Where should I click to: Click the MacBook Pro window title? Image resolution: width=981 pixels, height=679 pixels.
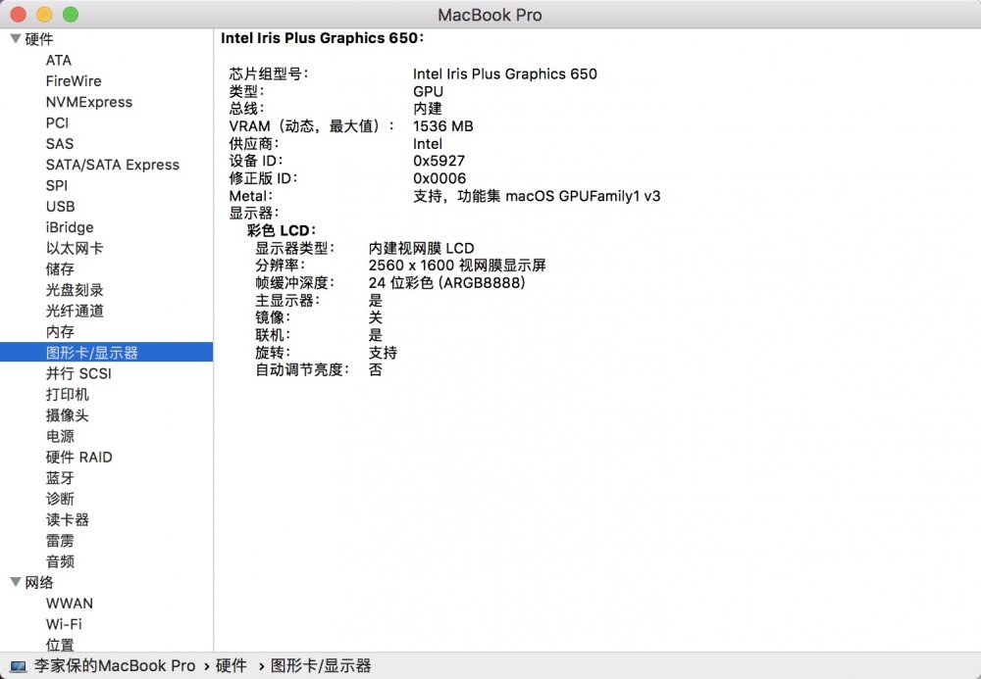pyautogui.click(x=490, y=15)
